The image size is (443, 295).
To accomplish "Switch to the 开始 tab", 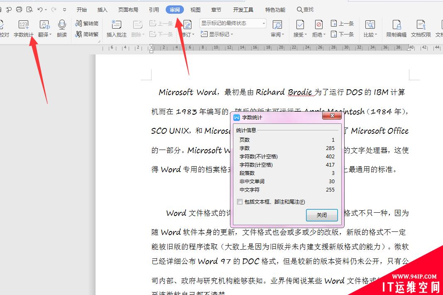I will (x=82, y=10).
